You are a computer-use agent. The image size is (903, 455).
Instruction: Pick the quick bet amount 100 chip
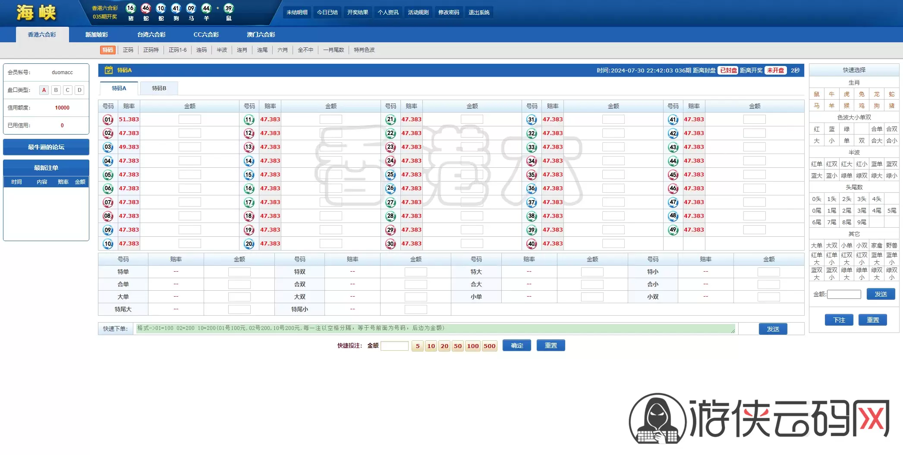pyautogui.click(x=473, y=346)
